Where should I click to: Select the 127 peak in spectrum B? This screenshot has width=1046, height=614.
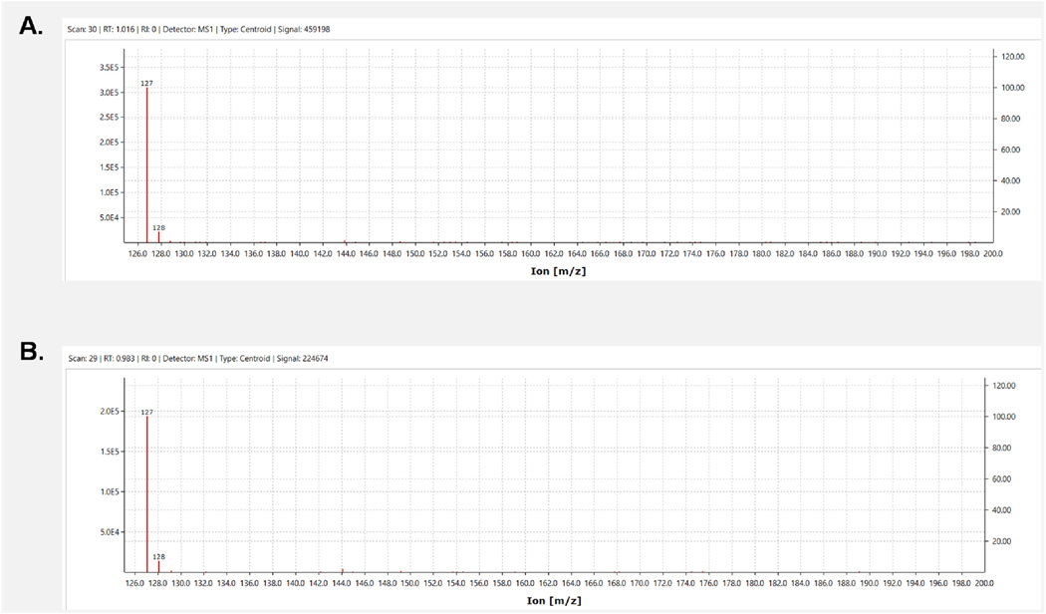pos(146,493)
